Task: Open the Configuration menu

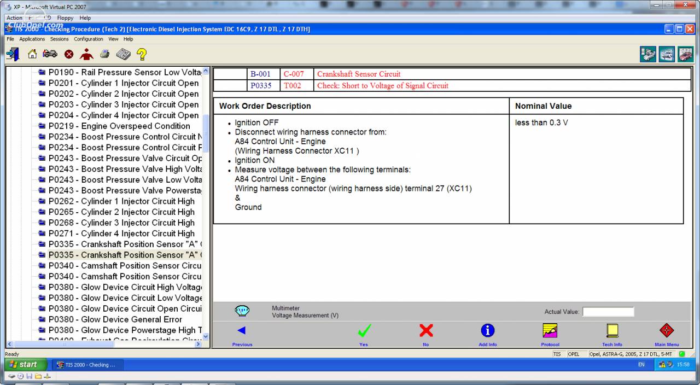Action: 89,39
